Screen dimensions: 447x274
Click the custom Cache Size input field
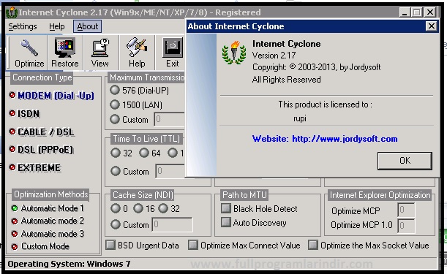coord(172,224)
